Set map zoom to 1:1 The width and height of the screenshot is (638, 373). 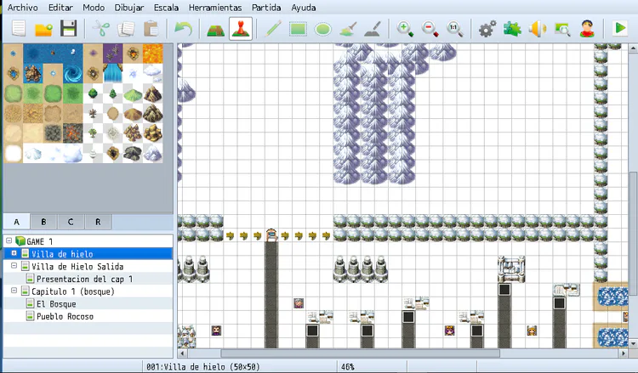point(454,29)
